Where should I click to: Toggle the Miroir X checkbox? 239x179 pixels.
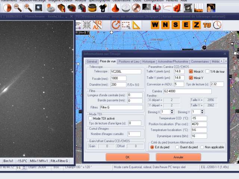(x=191, y=71)
